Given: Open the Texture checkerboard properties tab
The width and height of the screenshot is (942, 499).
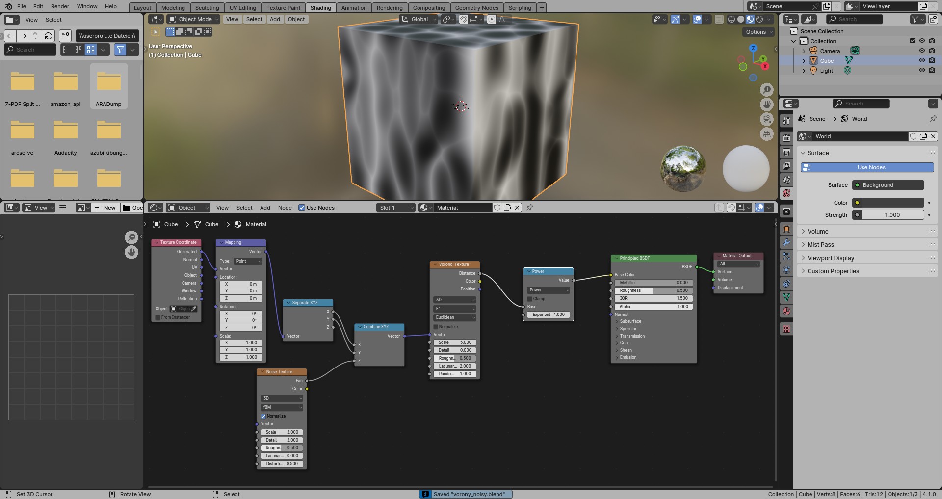Looking at the screenshot, I should point(786,329).
